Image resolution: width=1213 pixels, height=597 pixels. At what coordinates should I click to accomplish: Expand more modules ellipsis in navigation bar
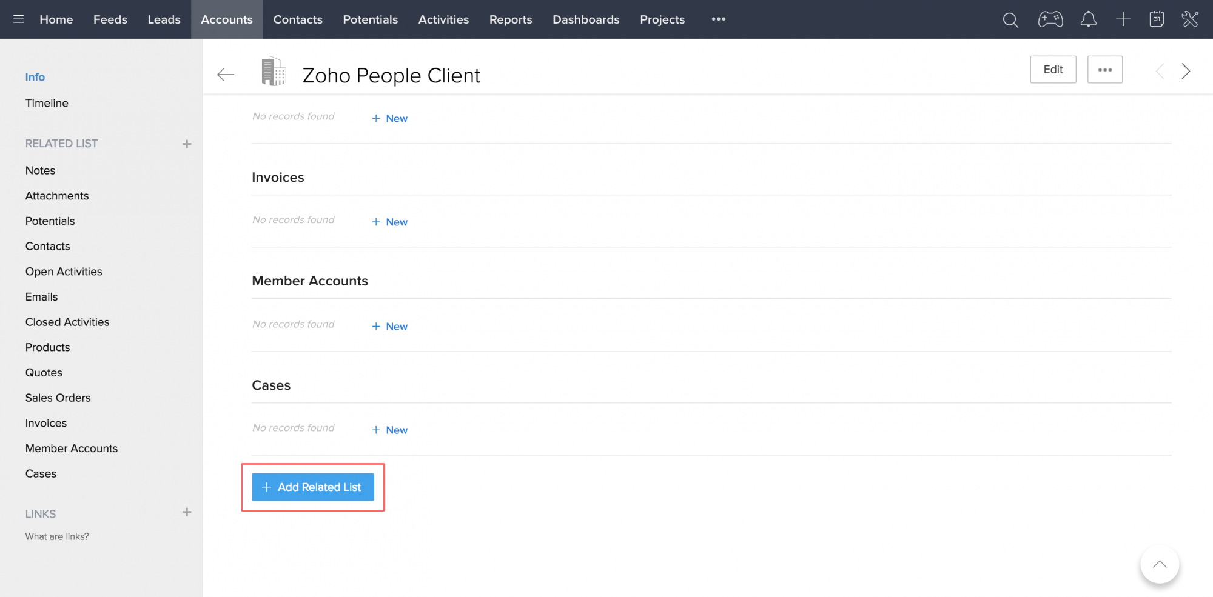718,19
